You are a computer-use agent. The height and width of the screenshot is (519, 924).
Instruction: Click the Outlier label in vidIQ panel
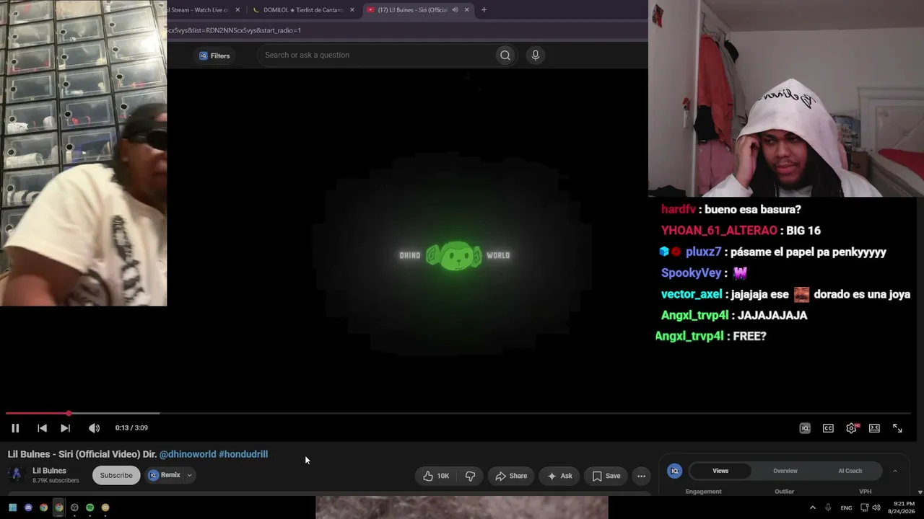(x=784, y=492)
